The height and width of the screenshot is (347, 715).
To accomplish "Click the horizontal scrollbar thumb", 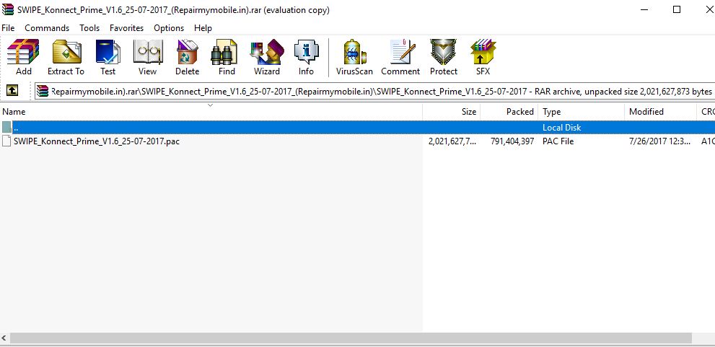I will (351, 338).
